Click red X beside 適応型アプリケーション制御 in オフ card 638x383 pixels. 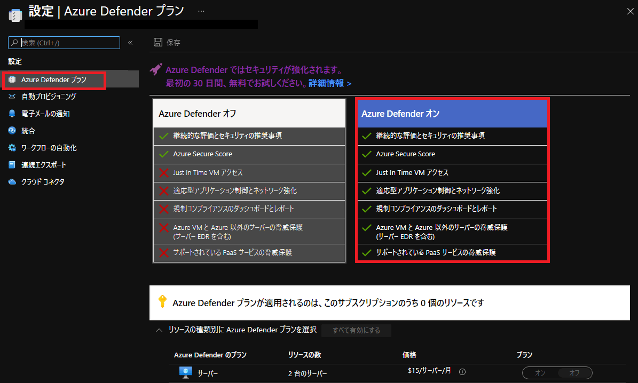tap(164, 190)
